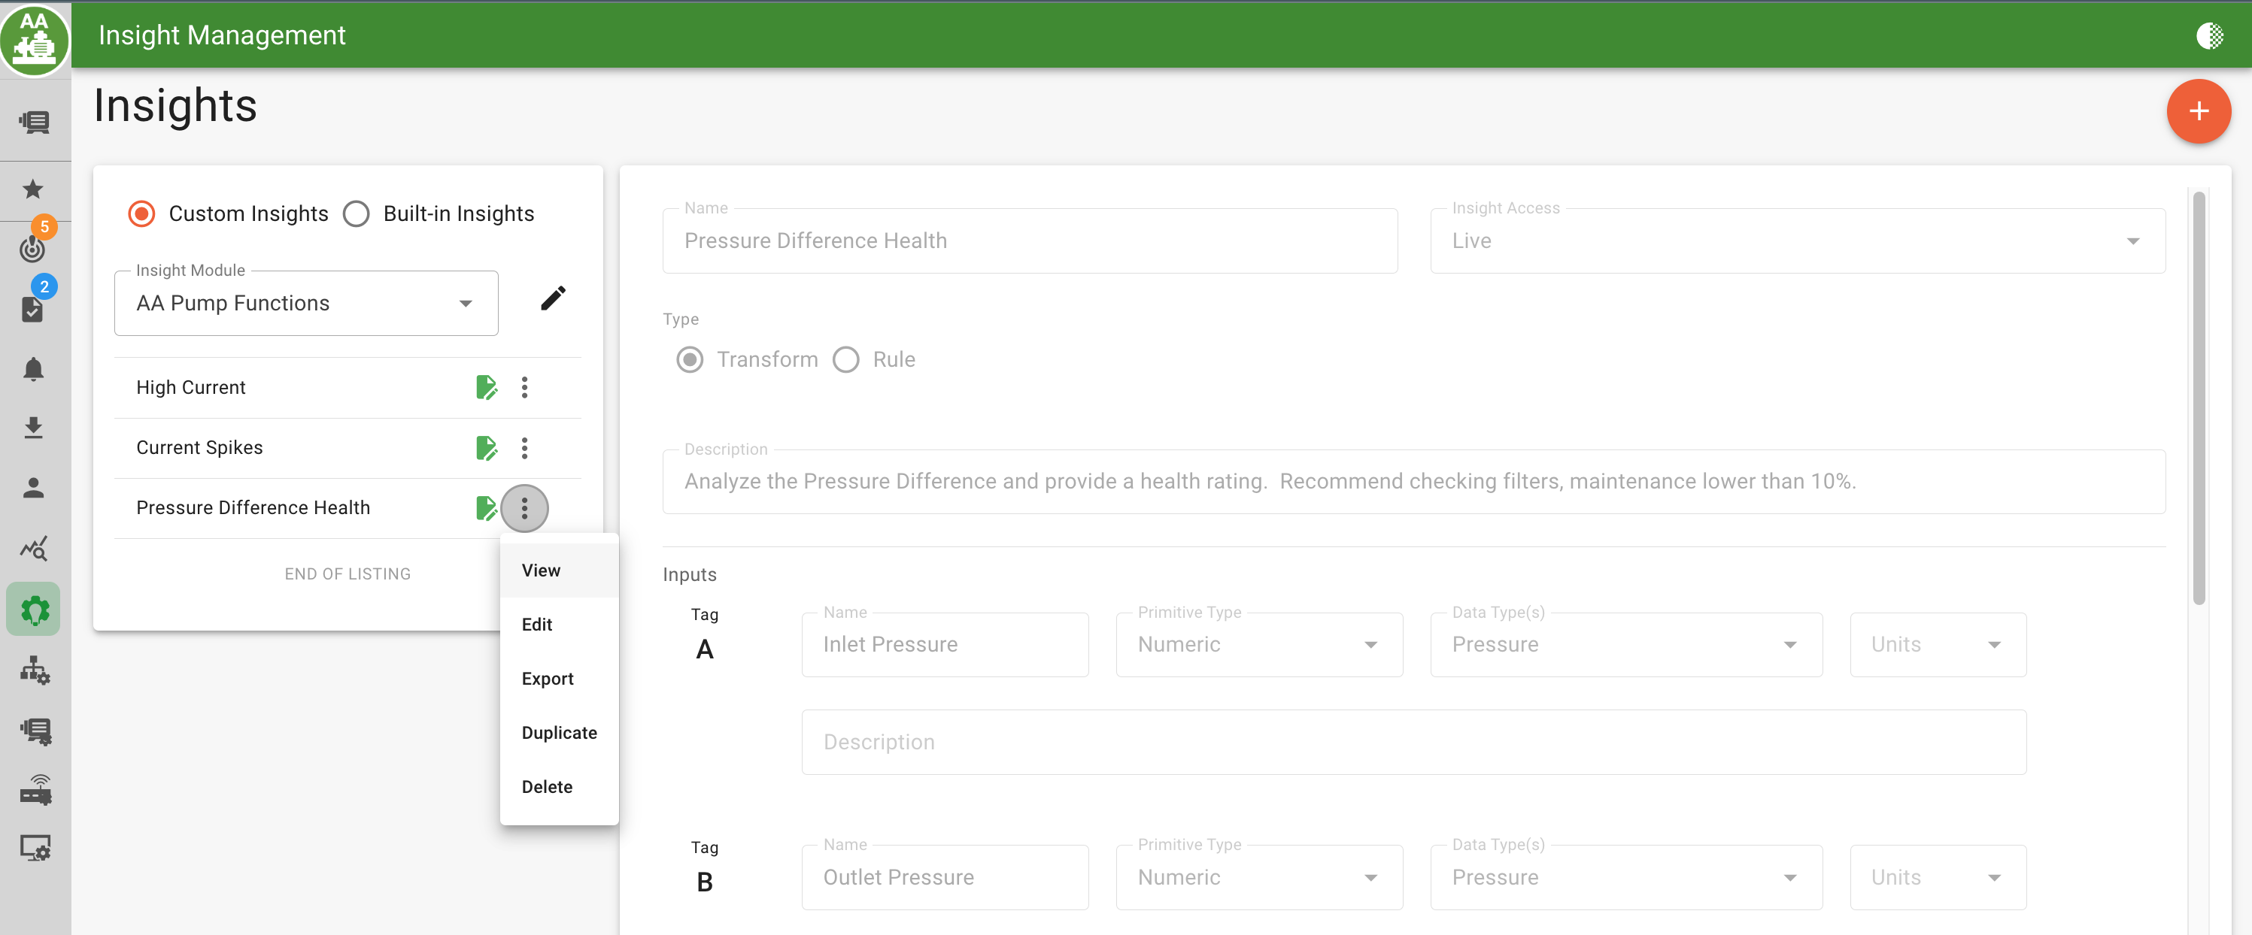
Task: Open the gateway device icon near sidebar bottom
Action: [x=33, y=791]
